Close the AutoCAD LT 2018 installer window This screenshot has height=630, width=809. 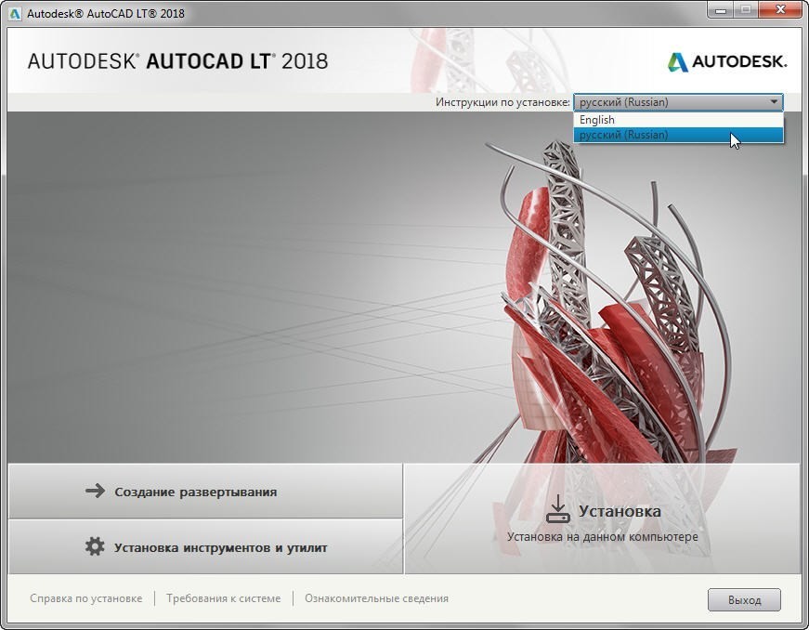[780, 10]
